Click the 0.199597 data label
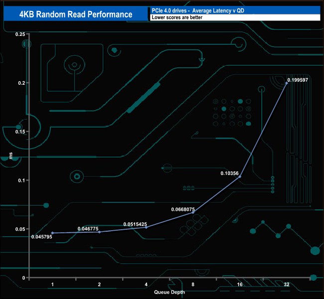This screenshot has width=324, height=299. 298,80
